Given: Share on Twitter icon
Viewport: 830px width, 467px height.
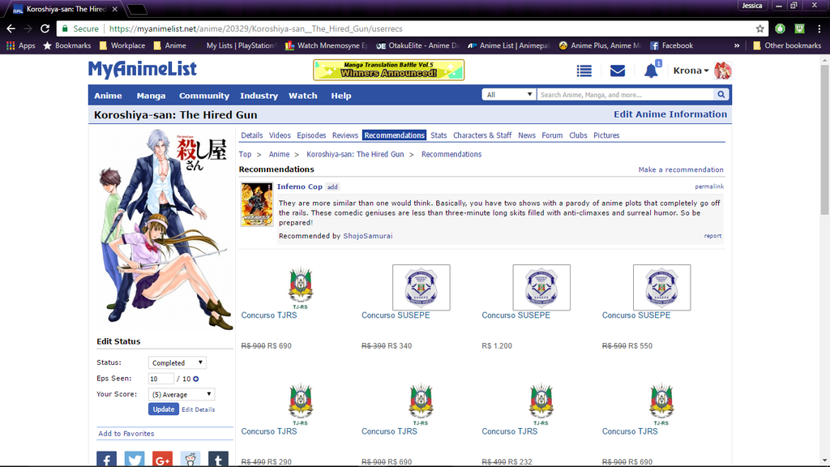Looking at the screenshot, I should [x=135, y=459].
